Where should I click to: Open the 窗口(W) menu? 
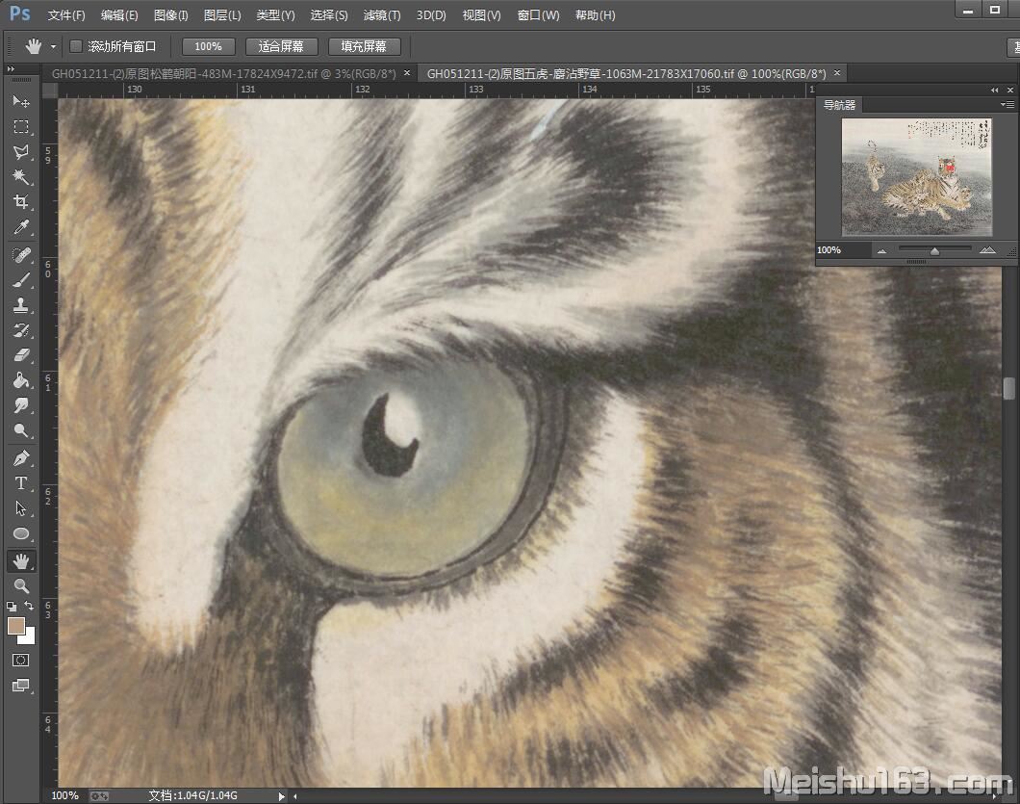pyautogui.click(x=538, y=15)
